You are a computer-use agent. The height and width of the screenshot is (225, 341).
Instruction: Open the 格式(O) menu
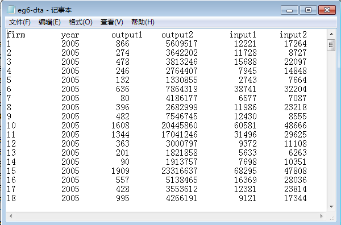(x=81, y=22)
